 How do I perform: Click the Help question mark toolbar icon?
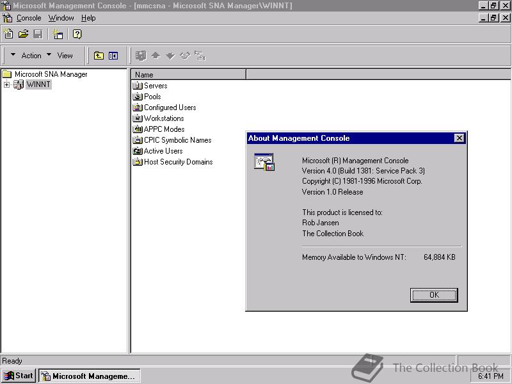click(77, 34)
